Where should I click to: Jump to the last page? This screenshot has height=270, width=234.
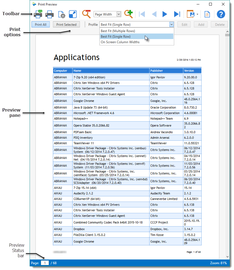[x=177, y=14]
